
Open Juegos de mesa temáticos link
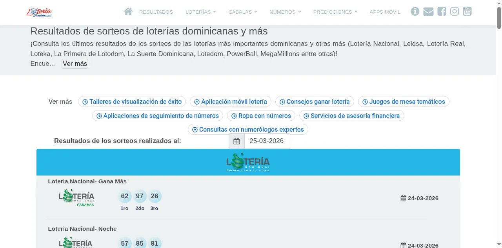[404, 101]
